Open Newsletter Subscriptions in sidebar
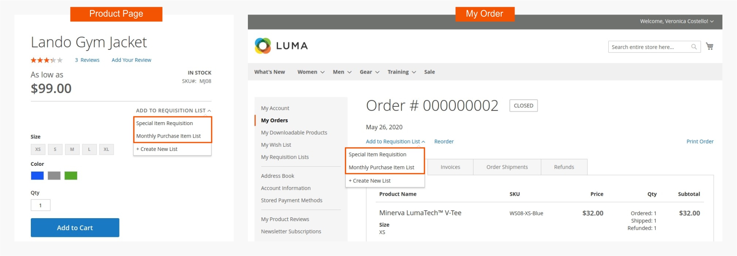 point(291,231)
